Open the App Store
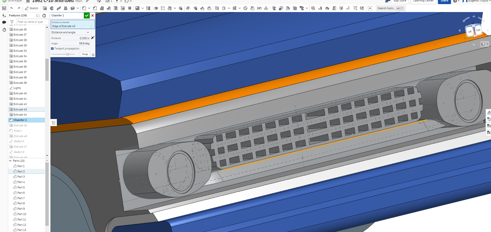Viewport: 491px width, 232px height. click(x=399, y=1)
